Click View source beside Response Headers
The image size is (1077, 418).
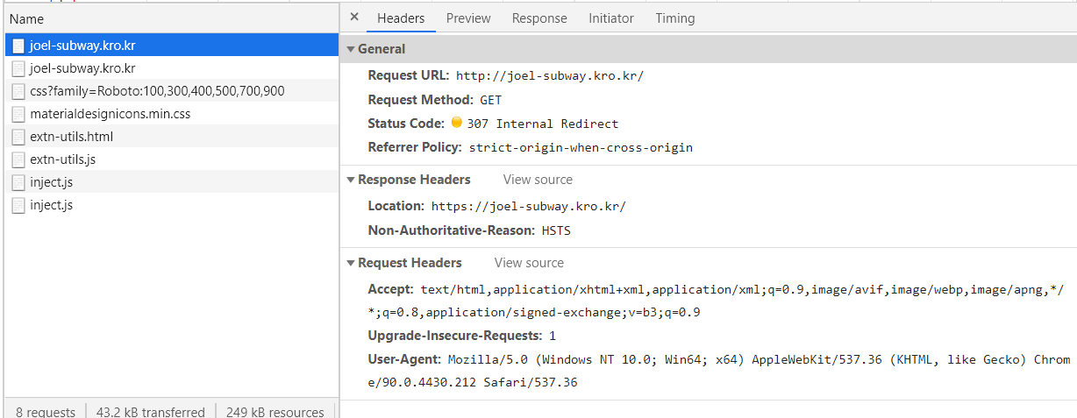coord(538,180)
